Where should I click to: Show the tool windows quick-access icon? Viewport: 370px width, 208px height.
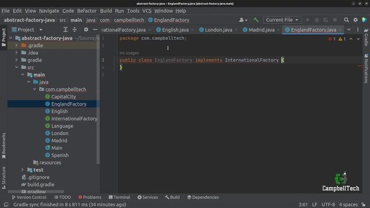(x=6, y=205)
